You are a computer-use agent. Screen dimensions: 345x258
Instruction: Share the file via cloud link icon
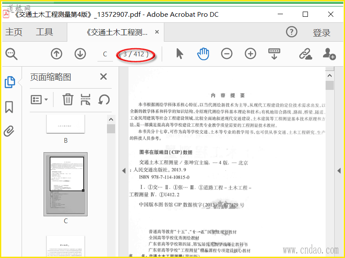click(306, 54)
